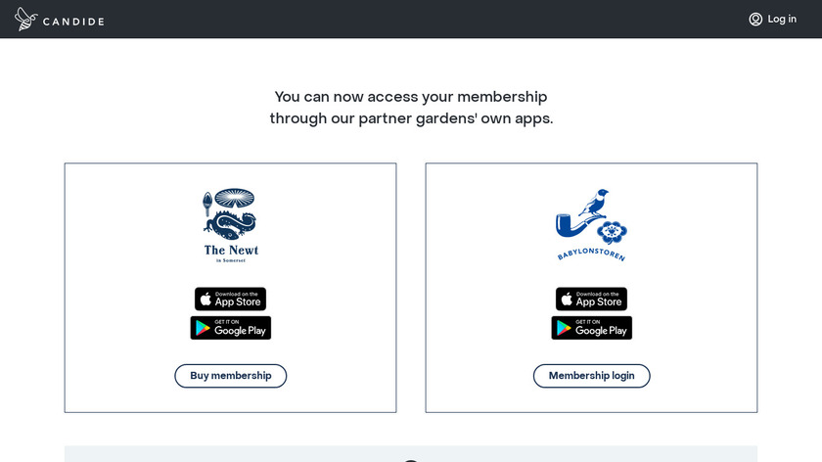
Task: Open the Log in text link
Action: click(782, 20)
